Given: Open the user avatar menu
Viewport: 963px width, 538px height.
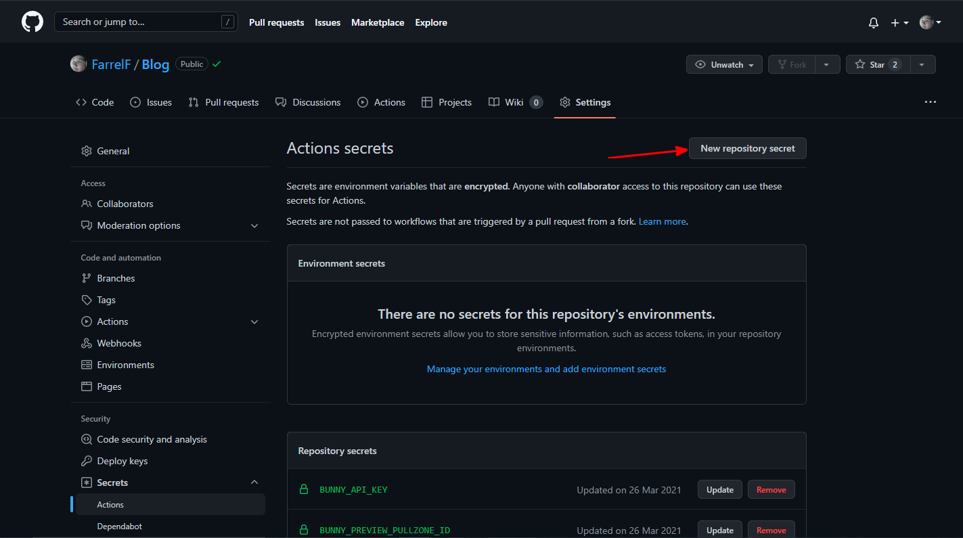Looking at the screenshot, I should click(931, 22).
